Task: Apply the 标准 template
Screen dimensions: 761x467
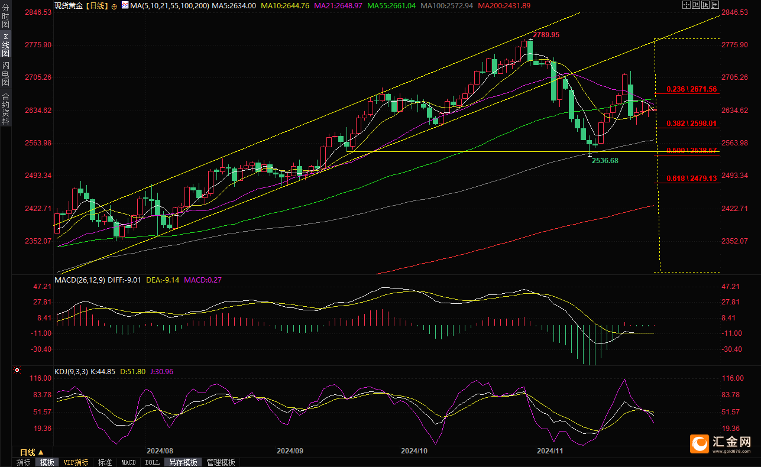Action: (105, 462)
